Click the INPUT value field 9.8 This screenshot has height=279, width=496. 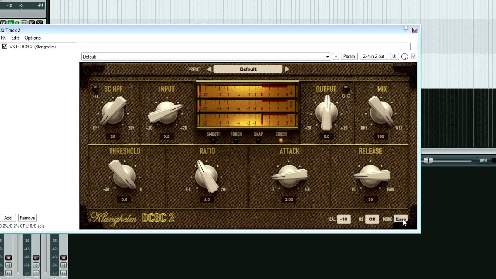166,136
